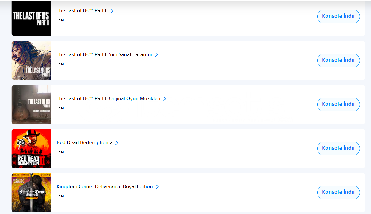The image size is (371, 214).
Task: Download the Sanat Tasarımı item to console
Action: coord(338,60)
